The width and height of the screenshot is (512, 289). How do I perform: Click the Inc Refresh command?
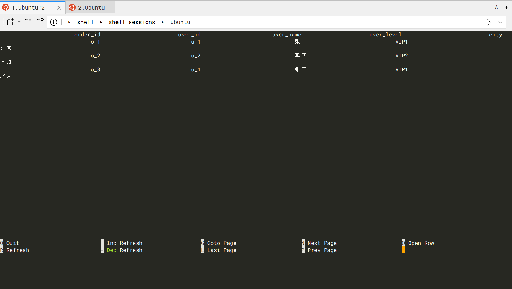pos(124,243)
